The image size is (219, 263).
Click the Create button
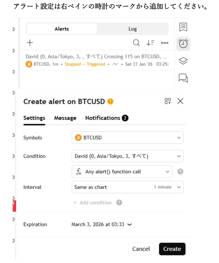(172, 249)
